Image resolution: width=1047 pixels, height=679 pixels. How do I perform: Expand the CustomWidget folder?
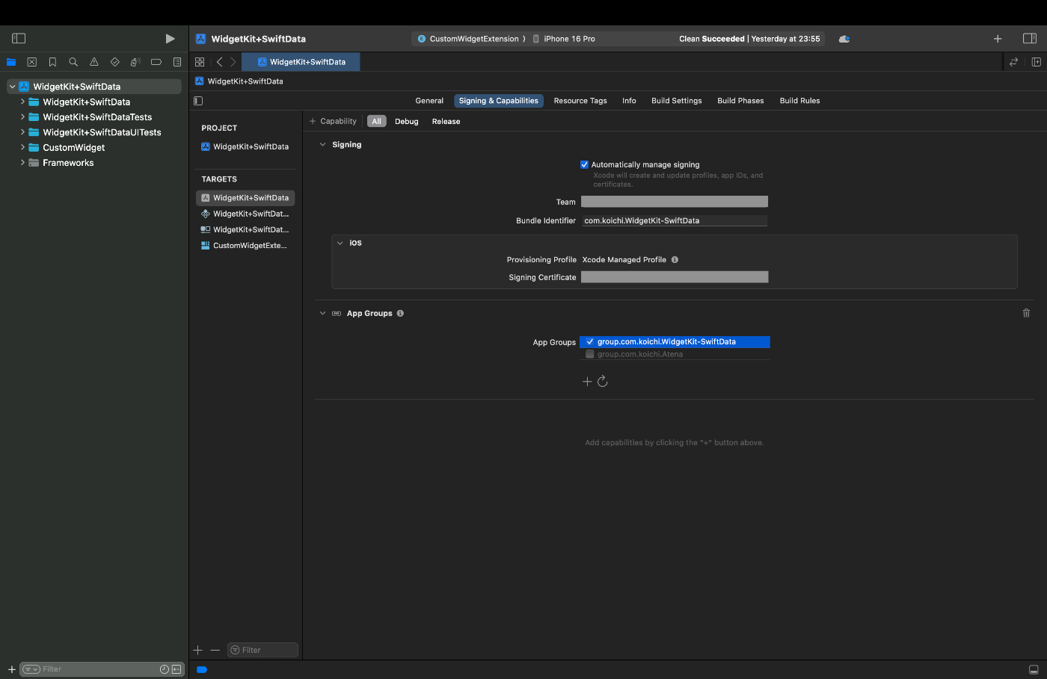coord(22,147)
